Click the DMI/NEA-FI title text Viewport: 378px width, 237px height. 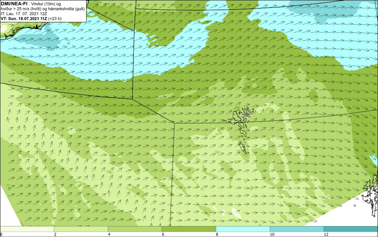point(14,3)
